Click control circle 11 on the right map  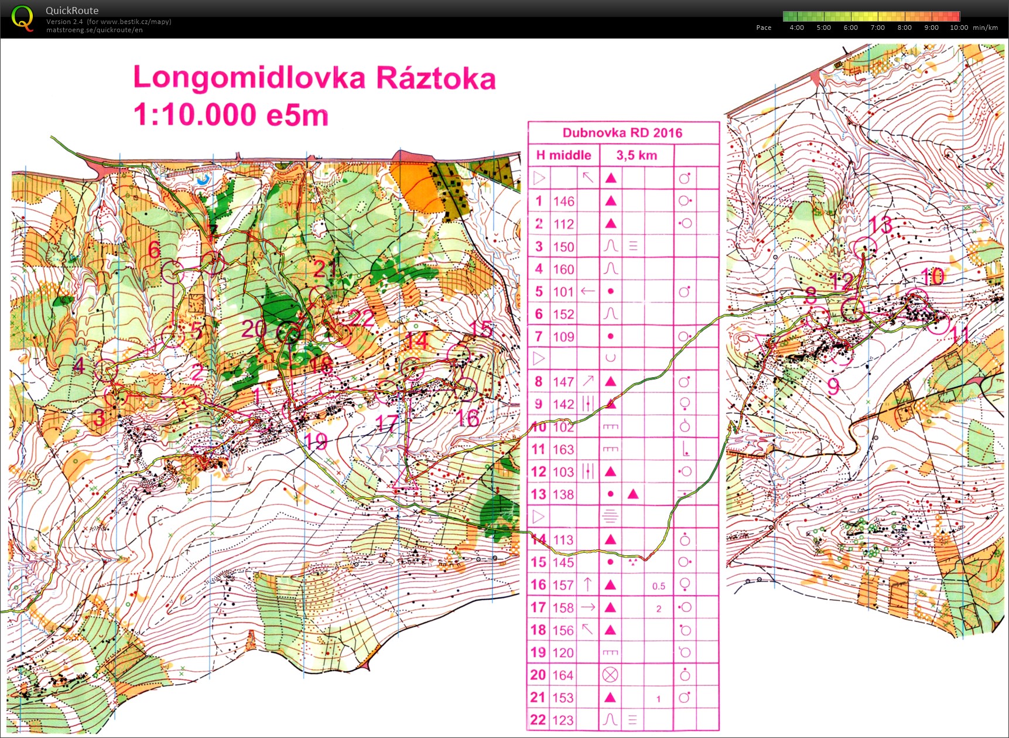tap(939, 323)
